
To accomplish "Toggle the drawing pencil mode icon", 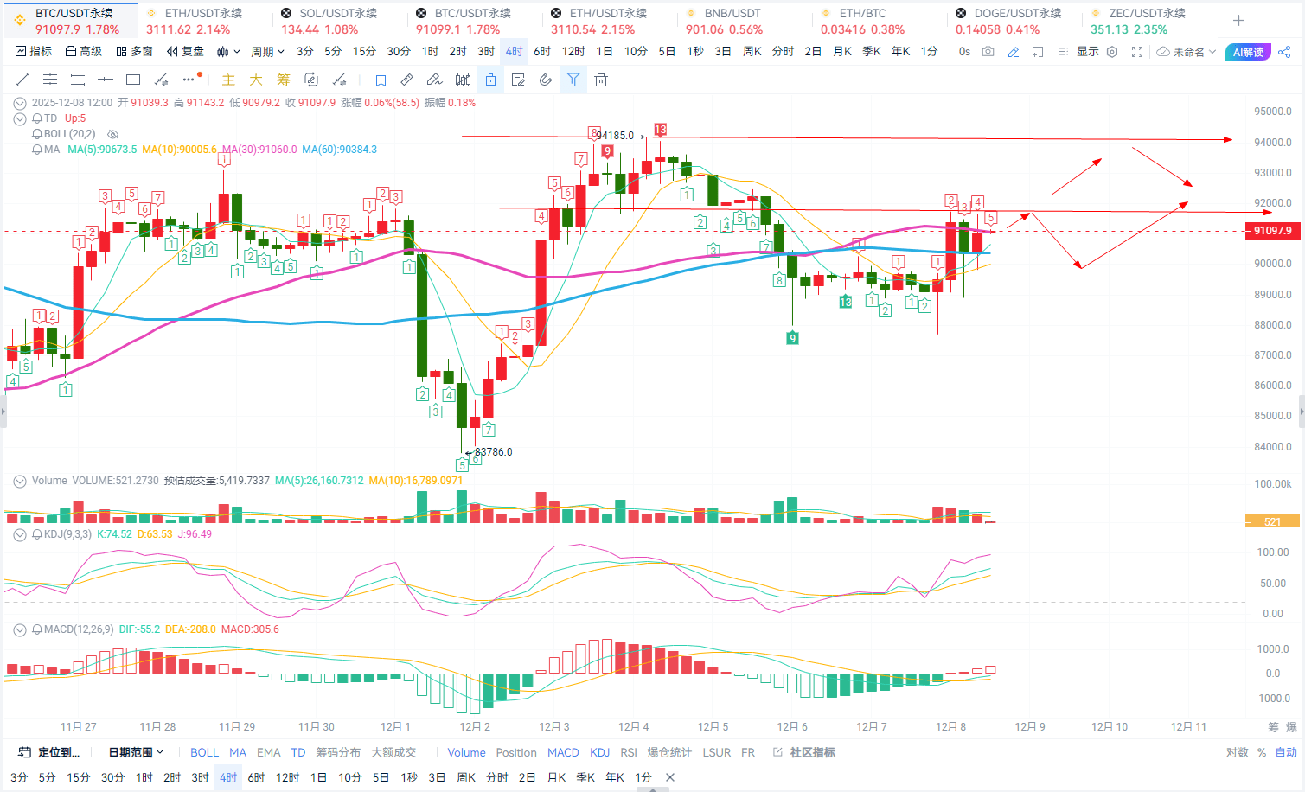I will point(1013,52).
